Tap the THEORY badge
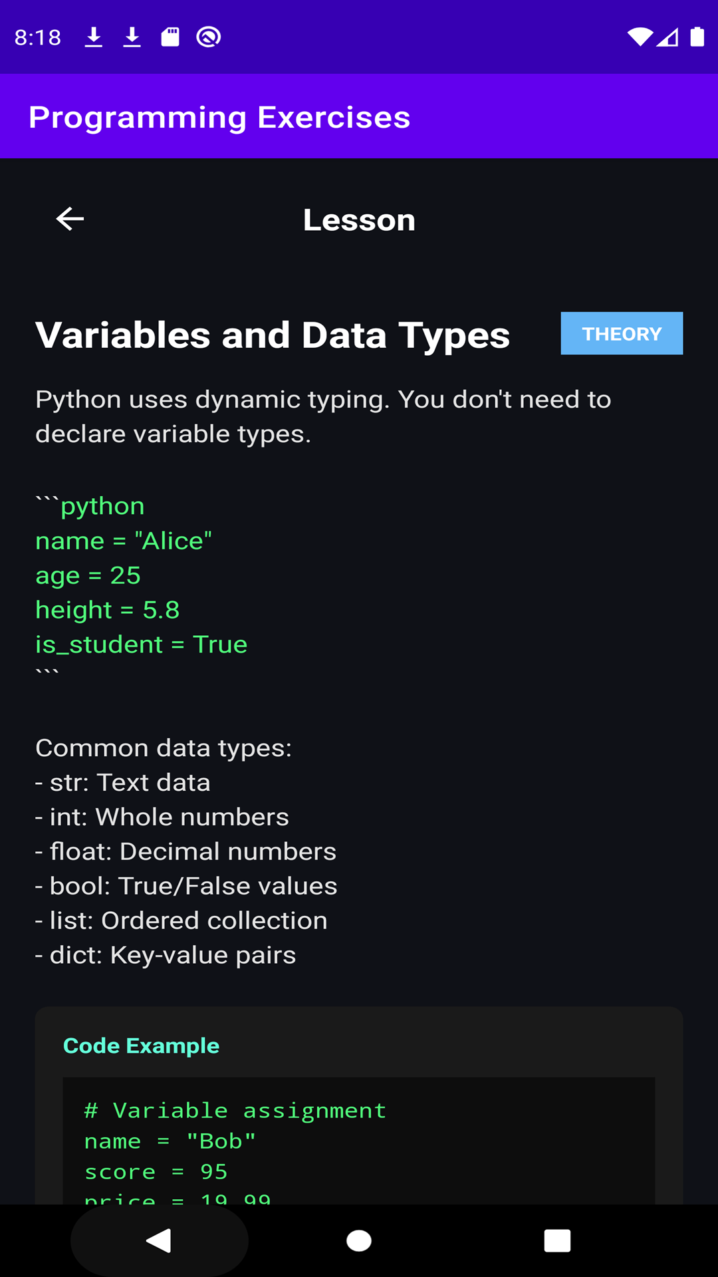 pos(622,333)
